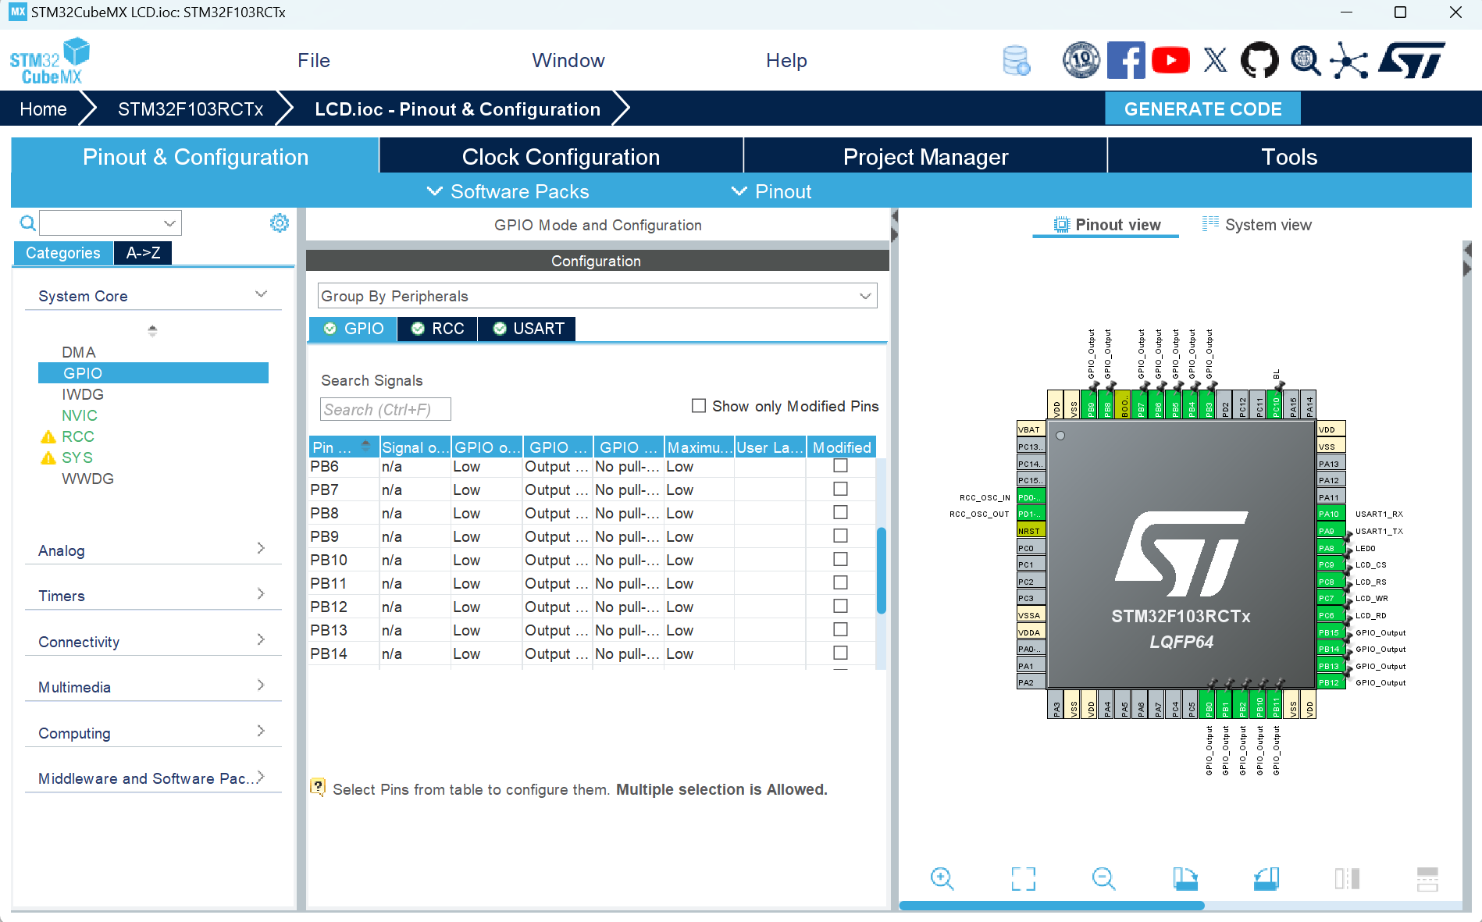Viewport: 1482px width, 922px height.
Task: Select the RCC configuration tab
Action: point(437,329)
